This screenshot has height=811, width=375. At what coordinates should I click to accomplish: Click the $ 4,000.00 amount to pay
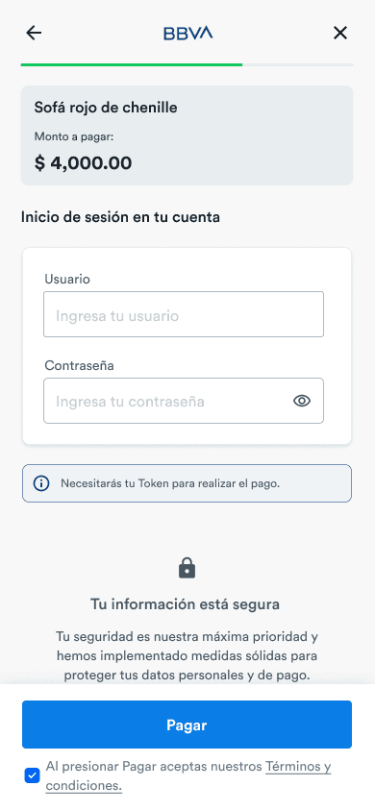click(x=84, y=163)
